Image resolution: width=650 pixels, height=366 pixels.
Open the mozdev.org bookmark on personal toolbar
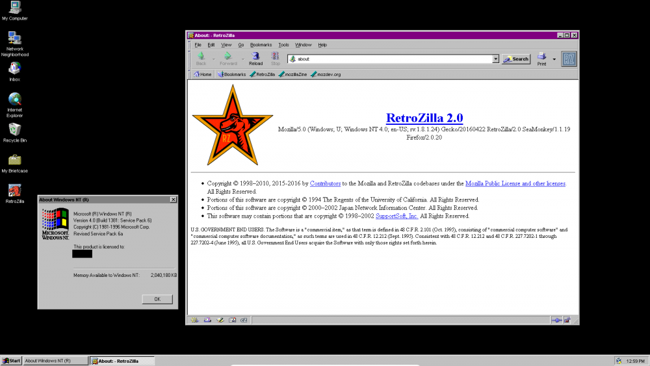(326, 75)
